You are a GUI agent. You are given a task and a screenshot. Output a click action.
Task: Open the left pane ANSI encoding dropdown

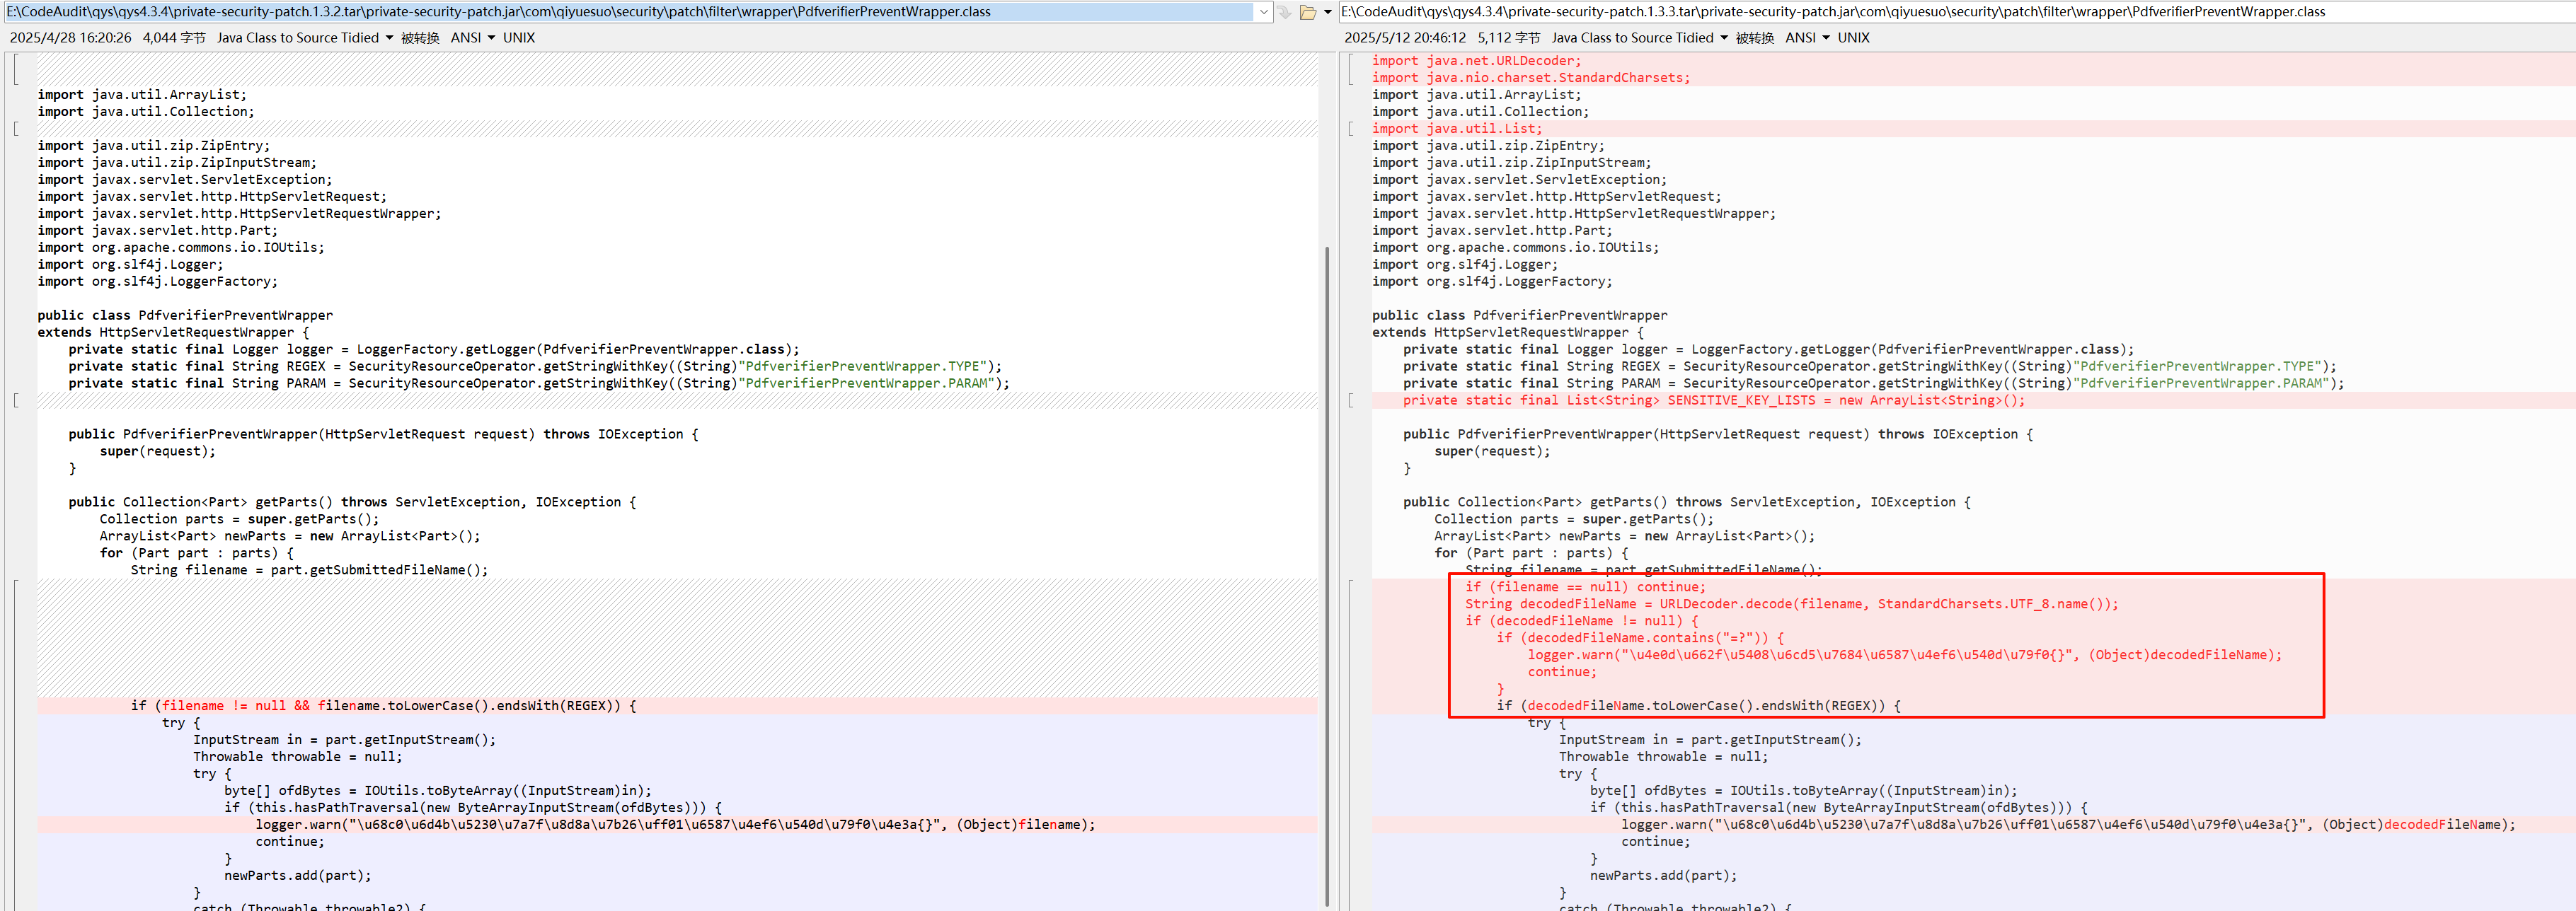(x=491, y=38)
